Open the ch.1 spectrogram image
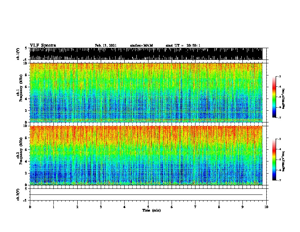 click(146, 92)
